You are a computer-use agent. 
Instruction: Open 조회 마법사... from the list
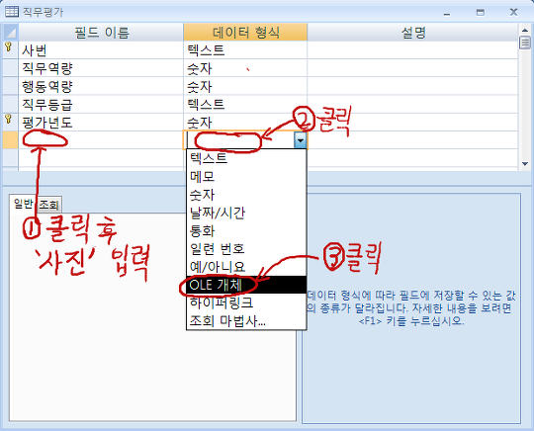(x=246, y=320)
